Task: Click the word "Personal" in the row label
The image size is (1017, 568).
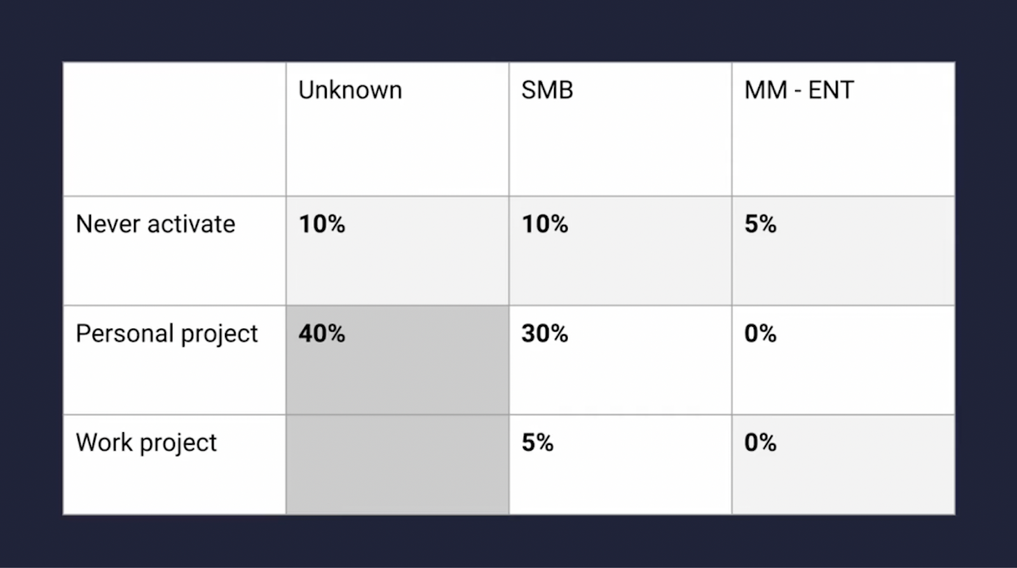Action: [x=125, y=334]
